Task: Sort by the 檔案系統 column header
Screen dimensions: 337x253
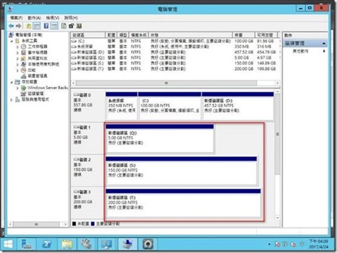Action: click(139, 35)
